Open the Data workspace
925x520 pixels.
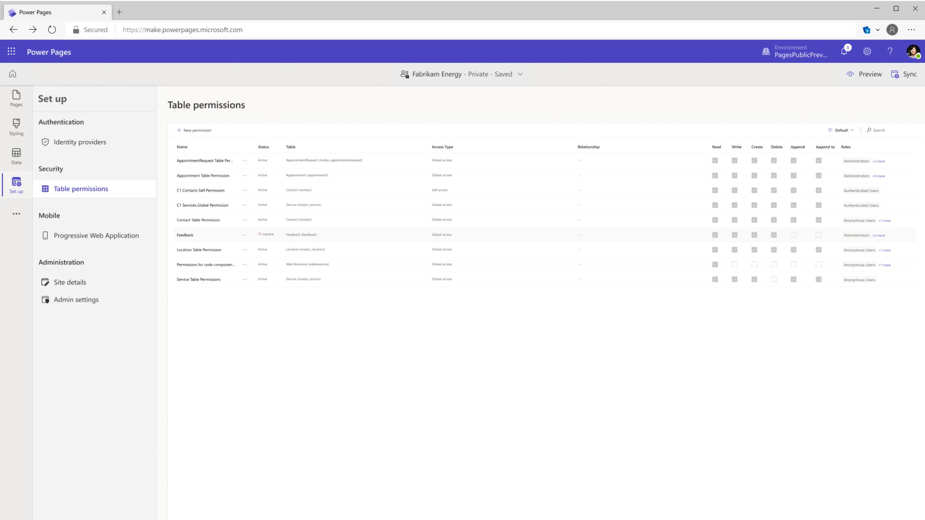(16, 156)
